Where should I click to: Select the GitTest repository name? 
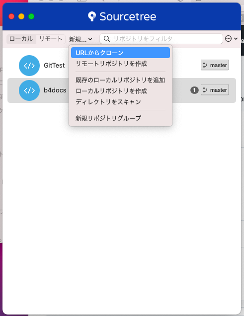pos(54,65)
